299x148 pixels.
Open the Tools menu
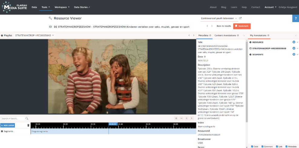tap(46, 7)
